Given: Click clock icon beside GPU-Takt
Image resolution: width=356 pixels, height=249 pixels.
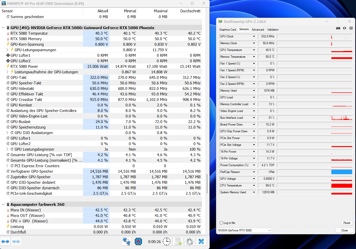Looking at the screenshot, I should [x=8, y=78].
